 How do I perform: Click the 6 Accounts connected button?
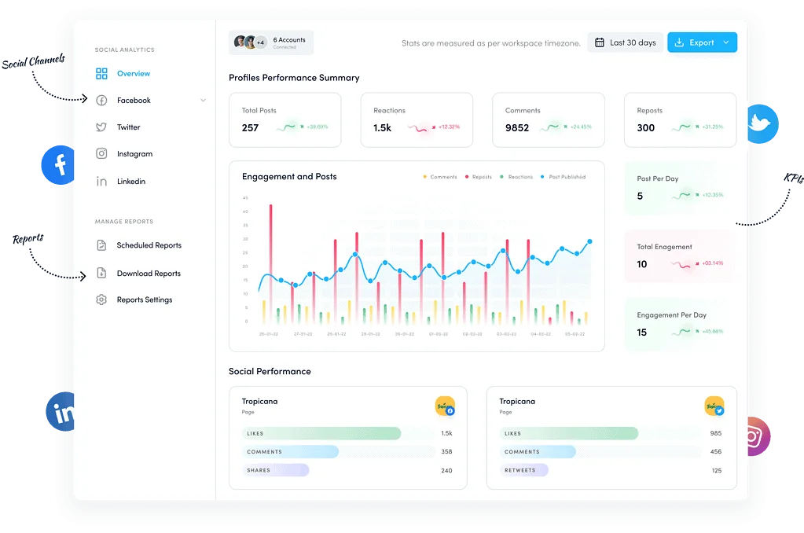click(271, 42)
